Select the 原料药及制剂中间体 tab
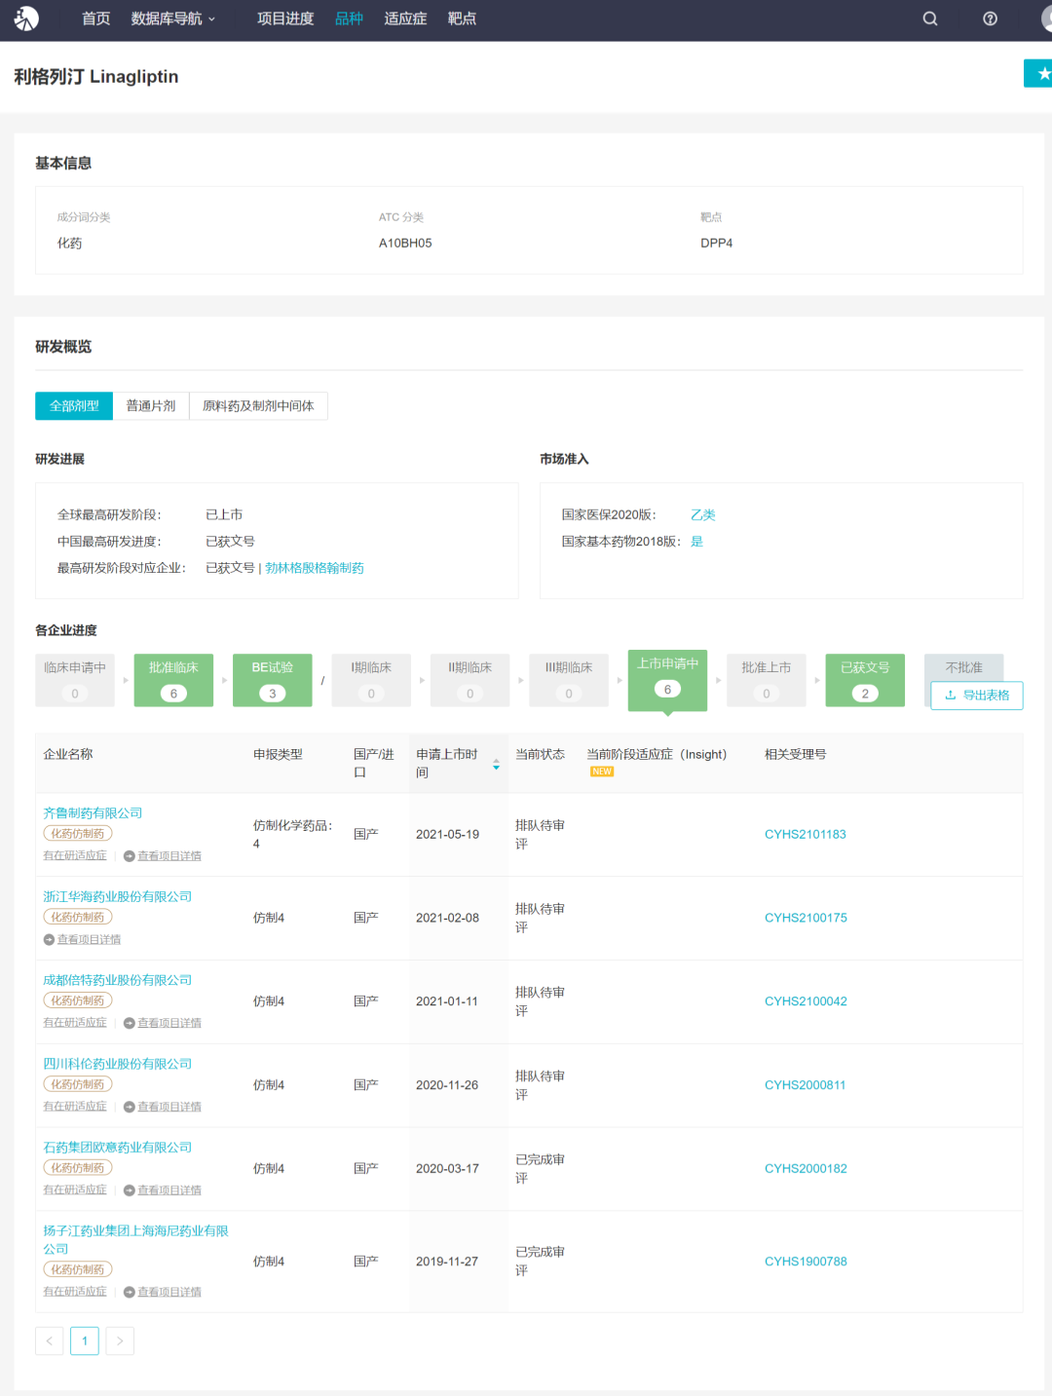 click(x=258, y=406)
